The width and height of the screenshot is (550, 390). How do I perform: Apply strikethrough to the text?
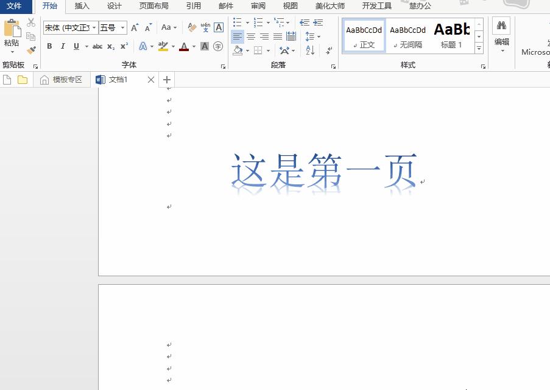coord(96,46)
